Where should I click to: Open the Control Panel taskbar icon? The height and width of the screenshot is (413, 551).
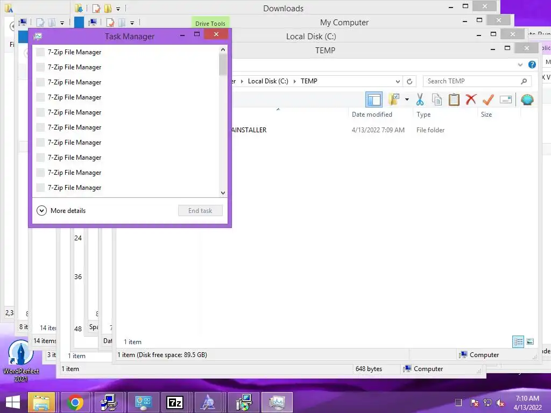(x=143, y=402)
